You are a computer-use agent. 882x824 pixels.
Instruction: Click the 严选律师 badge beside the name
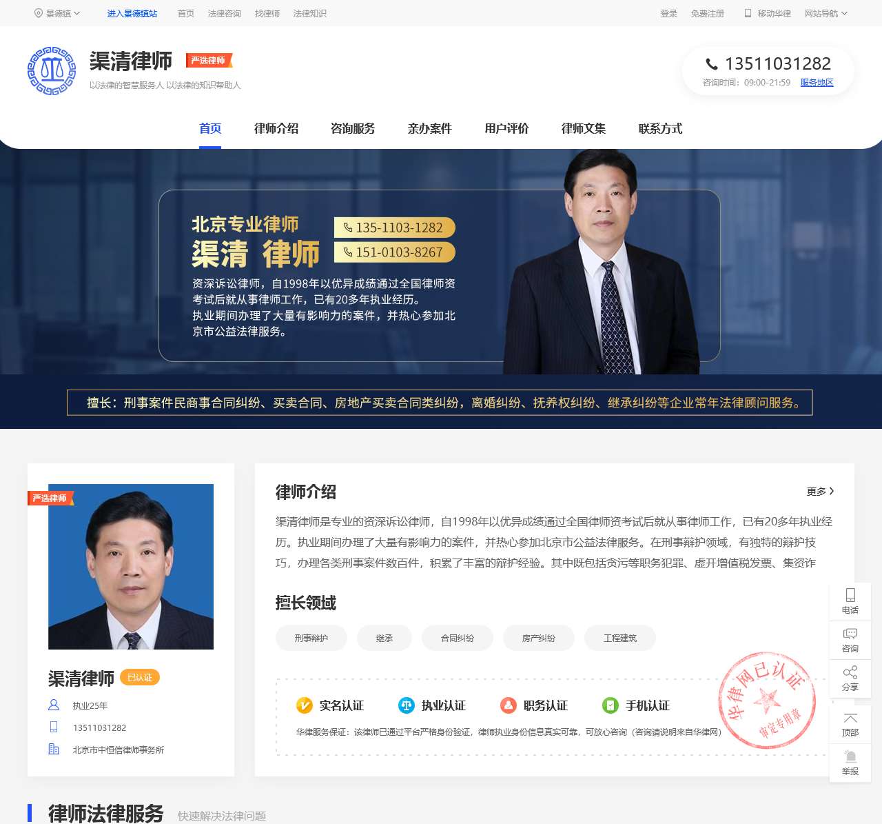[209, 61]
